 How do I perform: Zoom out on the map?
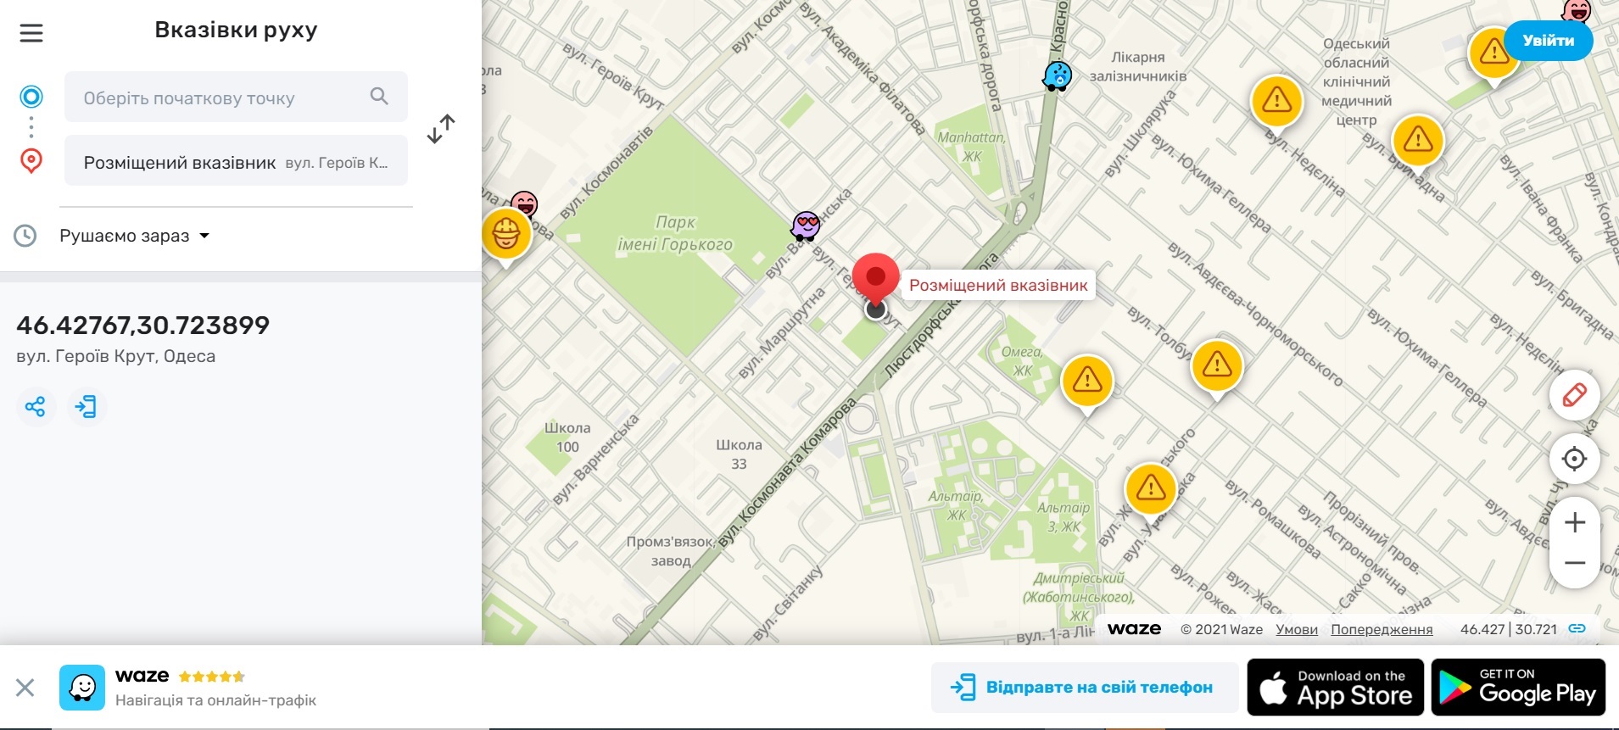[1574, 563]
